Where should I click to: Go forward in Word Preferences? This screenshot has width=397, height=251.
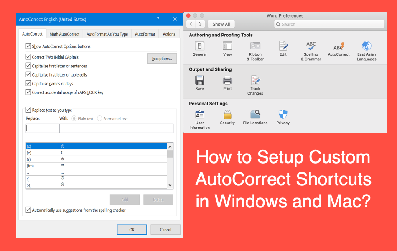[x=200, y=24]
